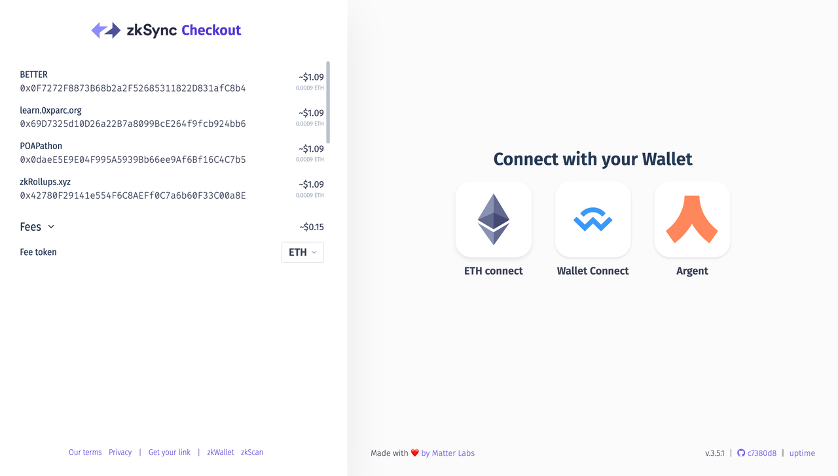Screen dimensions: 838x476
Task: Open the Our terms link
Action: click(85, 452)
